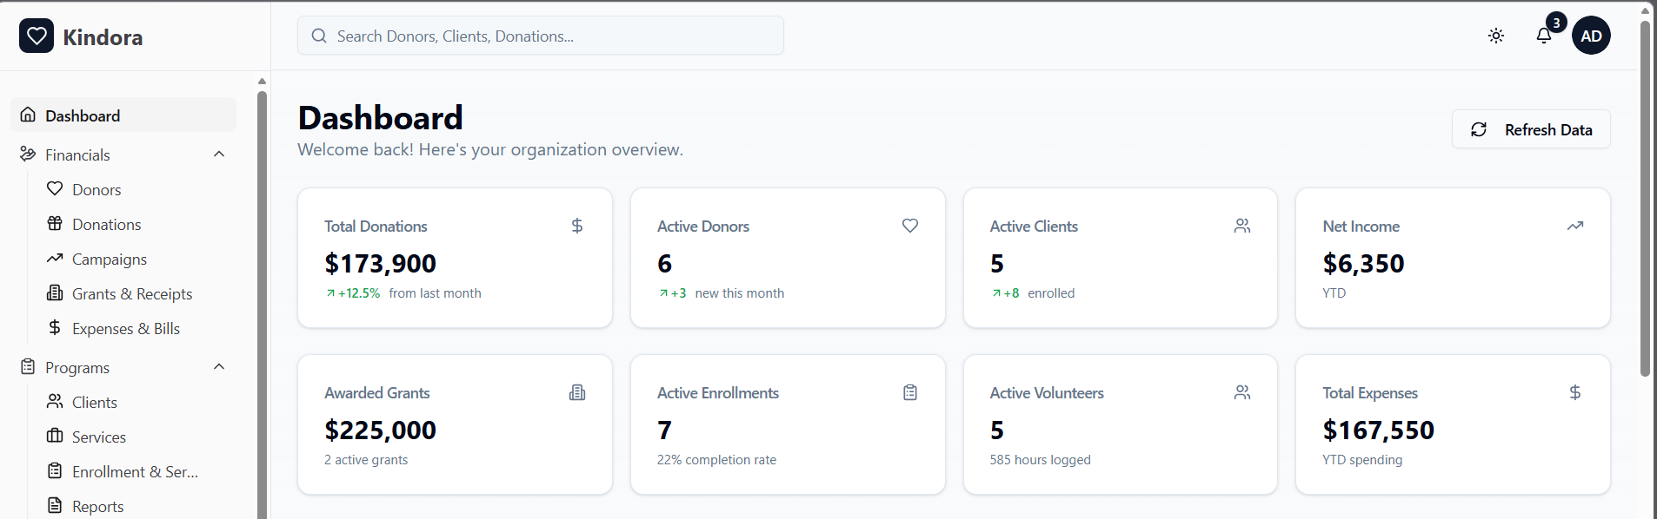1657x519 pixels.
Task: Click the Dashboard home icon in the sidebar
Action: click(x=28, y=115)
